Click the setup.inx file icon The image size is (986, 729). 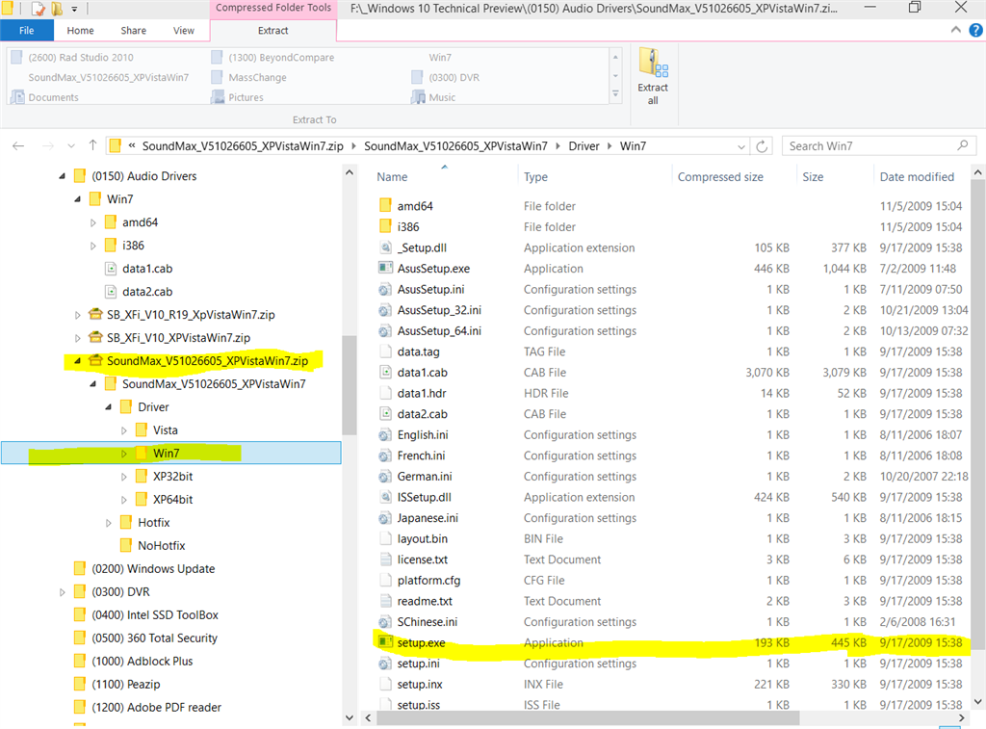385,684
